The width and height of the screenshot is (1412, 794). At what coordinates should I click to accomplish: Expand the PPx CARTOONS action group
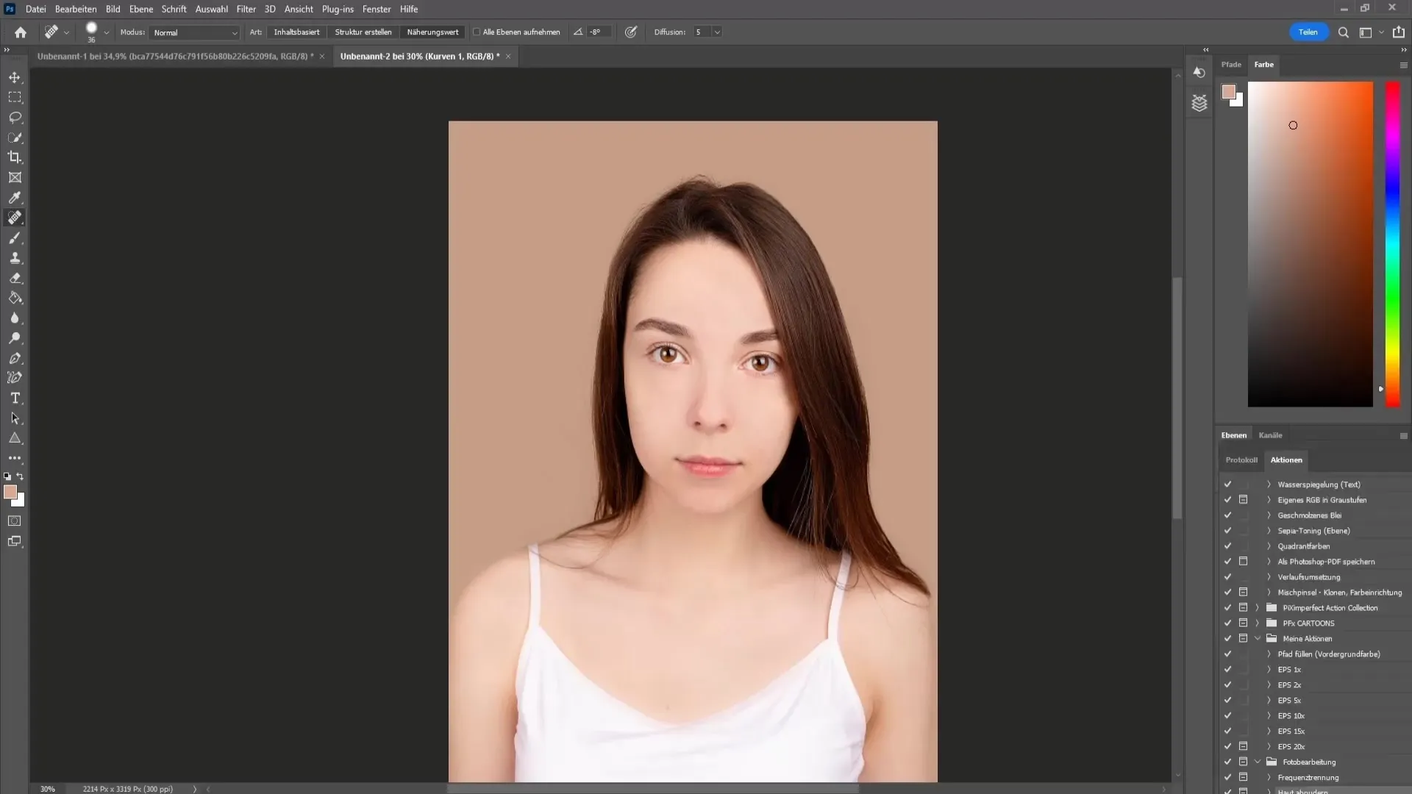coord(1259,623)
